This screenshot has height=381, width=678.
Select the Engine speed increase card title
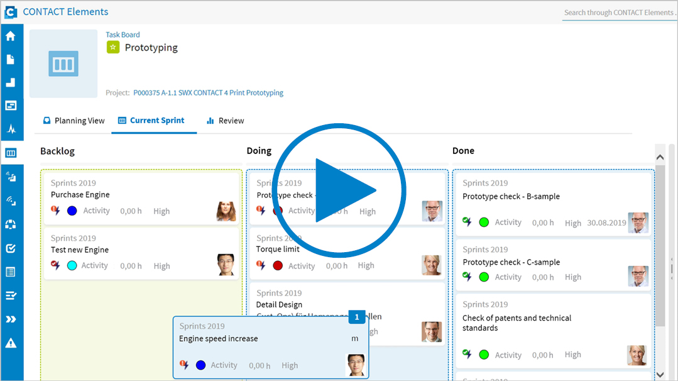[x=219, y=339]
